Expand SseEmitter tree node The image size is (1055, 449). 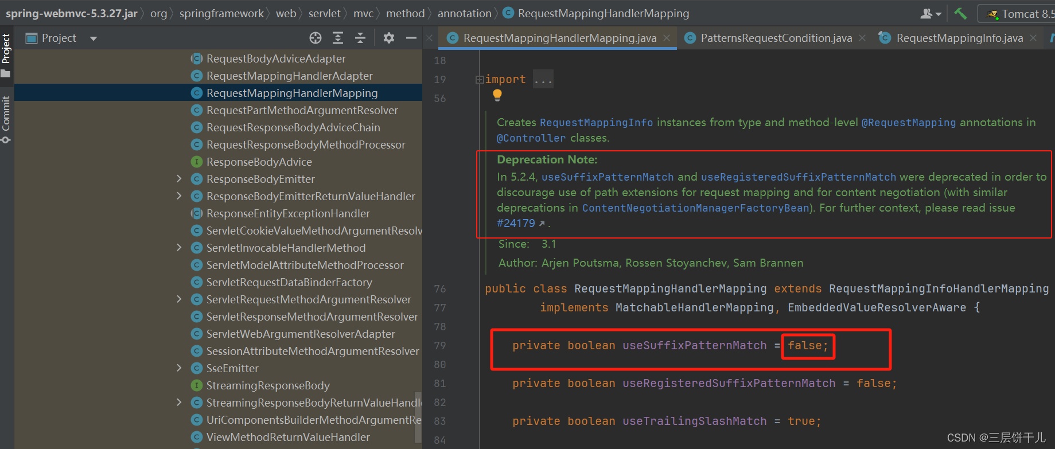coord(179,368)
